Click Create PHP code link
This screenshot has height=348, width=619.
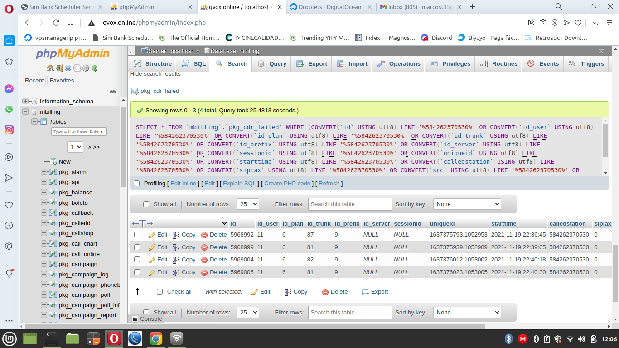tap(287, 184)
